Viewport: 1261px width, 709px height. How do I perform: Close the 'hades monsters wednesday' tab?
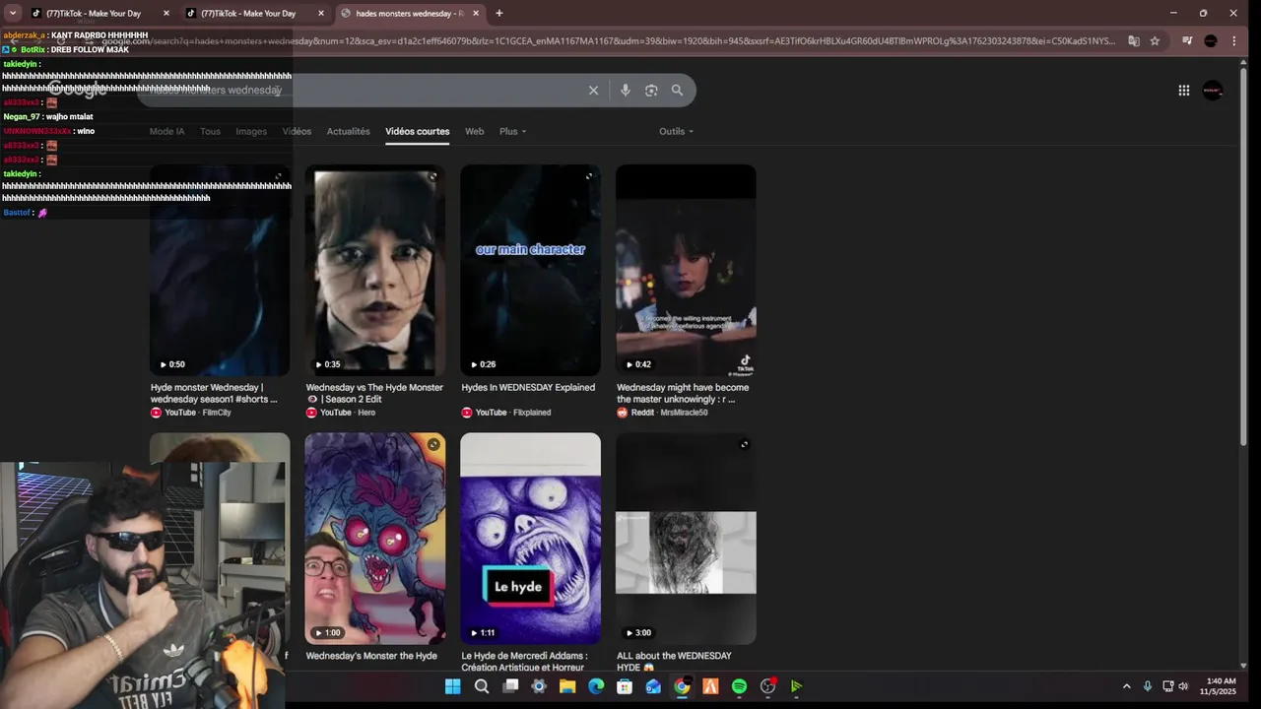[476, 14]
